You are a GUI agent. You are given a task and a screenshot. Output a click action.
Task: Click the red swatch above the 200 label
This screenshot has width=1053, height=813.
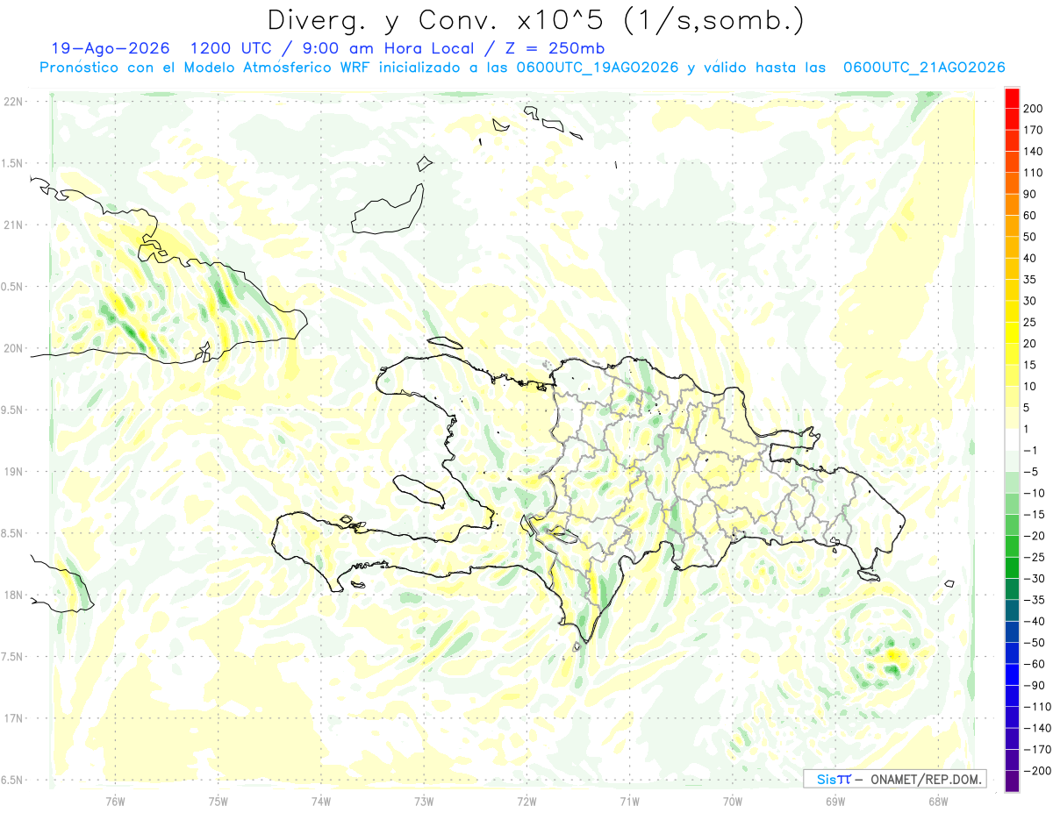point(1012,98)
